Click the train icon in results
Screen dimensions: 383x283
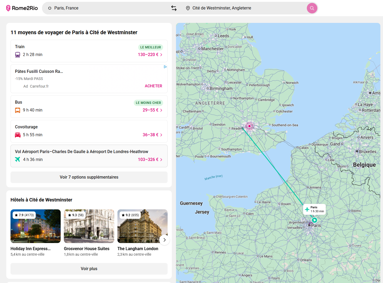[18, 55]
